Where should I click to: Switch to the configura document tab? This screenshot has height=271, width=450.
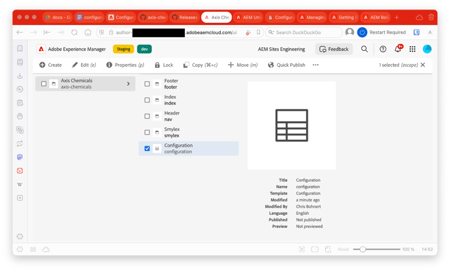(x=89, y=17)
